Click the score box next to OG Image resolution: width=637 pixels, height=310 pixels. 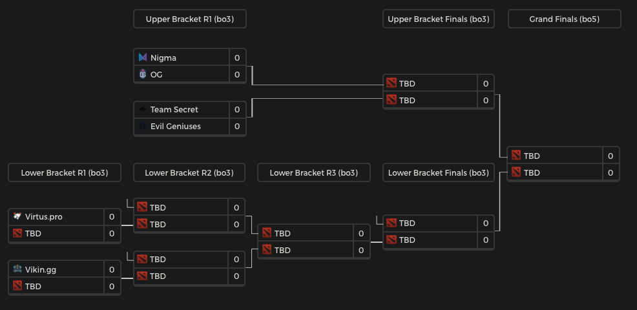pyautogui.click(x=237, y=74)
